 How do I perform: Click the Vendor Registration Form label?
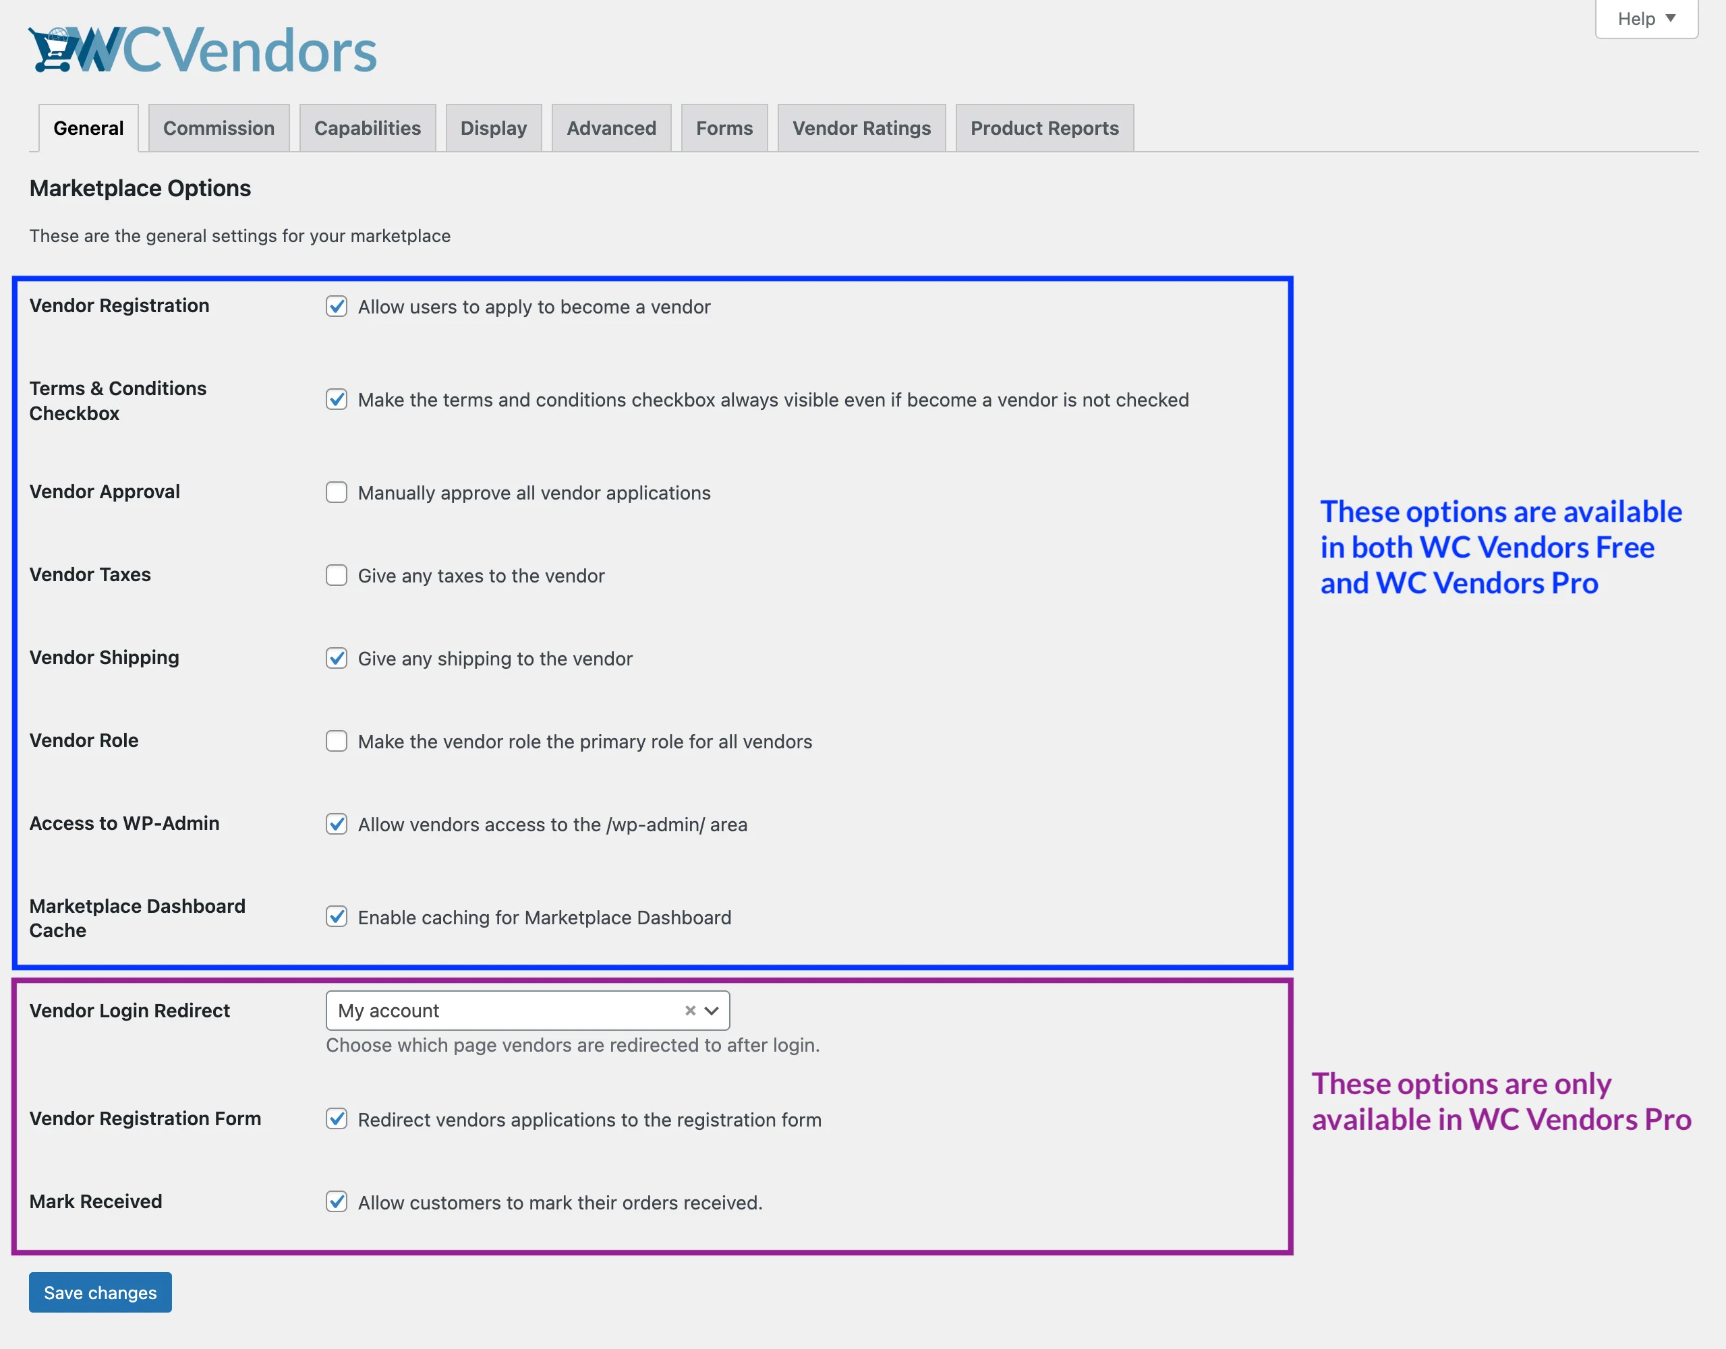146,1119
